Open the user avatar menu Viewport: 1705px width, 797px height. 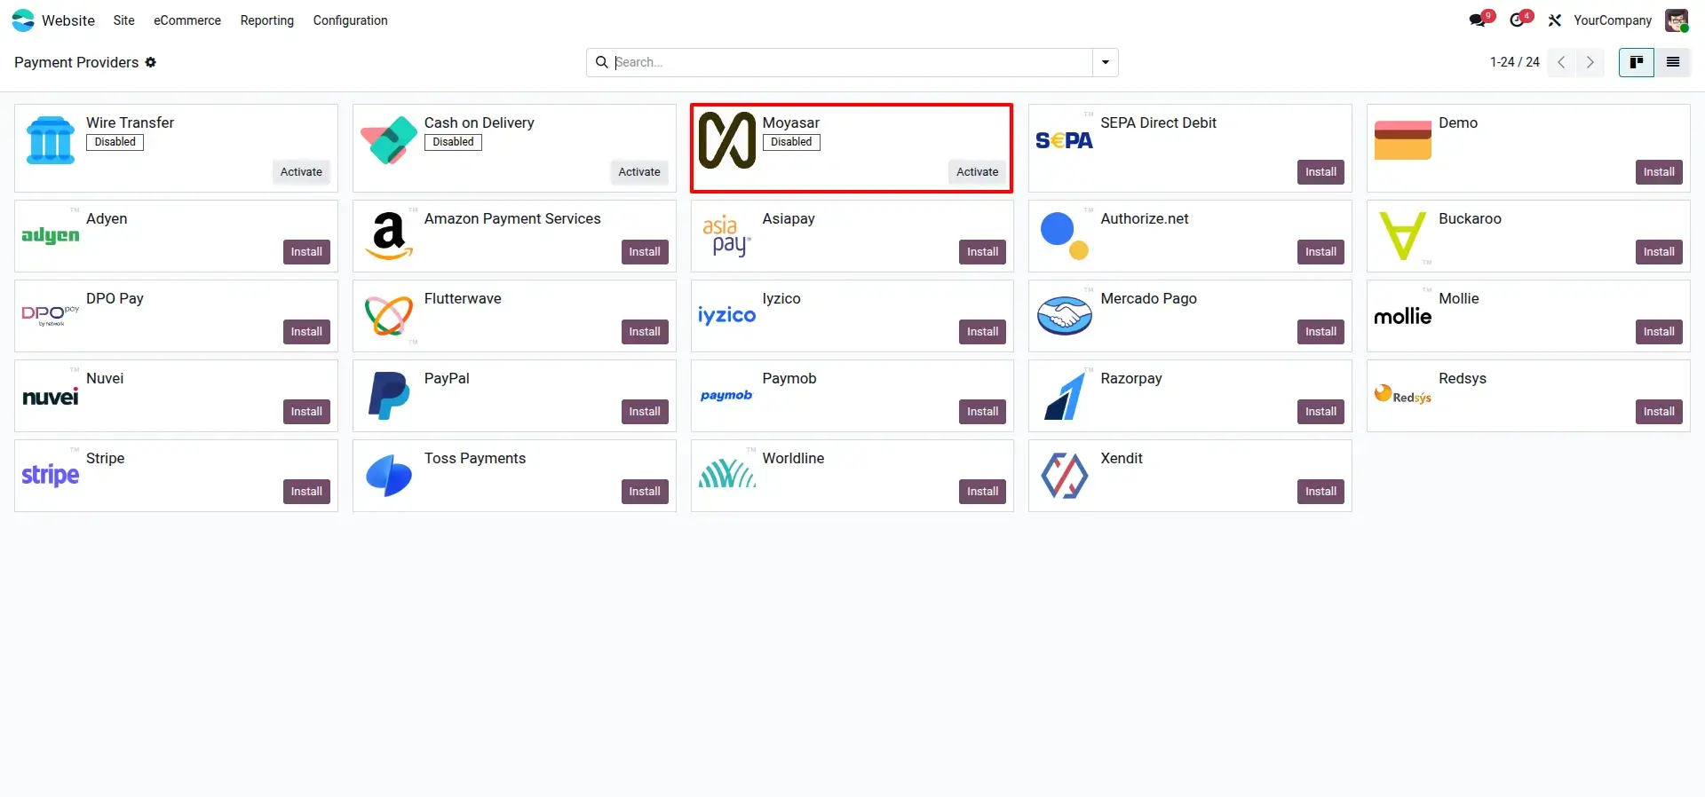(x=1677, y=20)
